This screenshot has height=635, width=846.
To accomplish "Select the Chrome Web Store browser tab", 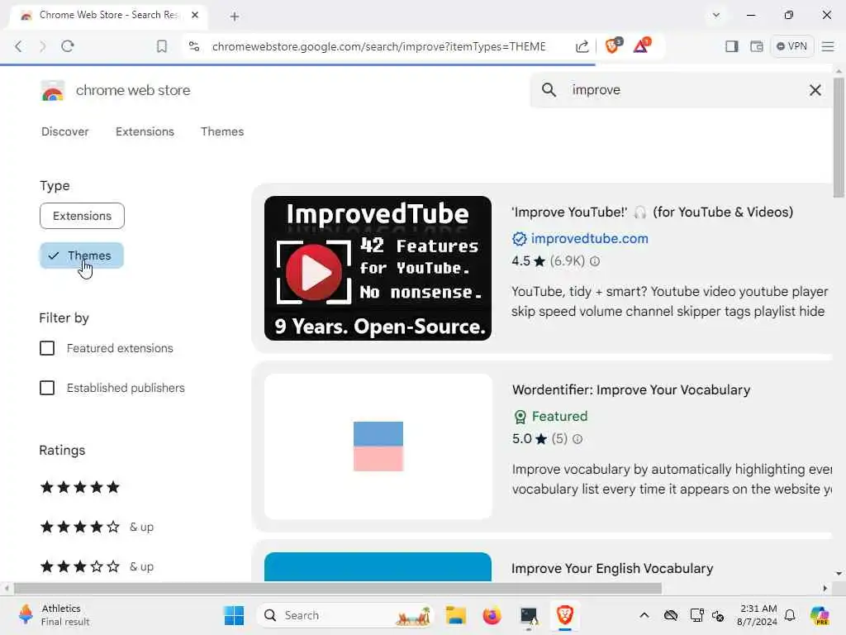I will tap(110, 15).
